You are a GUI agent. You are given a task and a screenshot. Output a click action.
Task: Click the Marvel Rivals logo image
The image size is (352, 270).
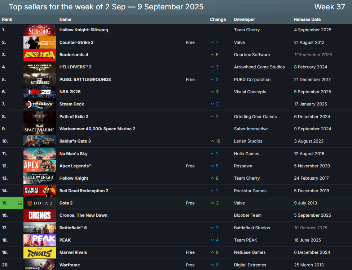(40, 252)
